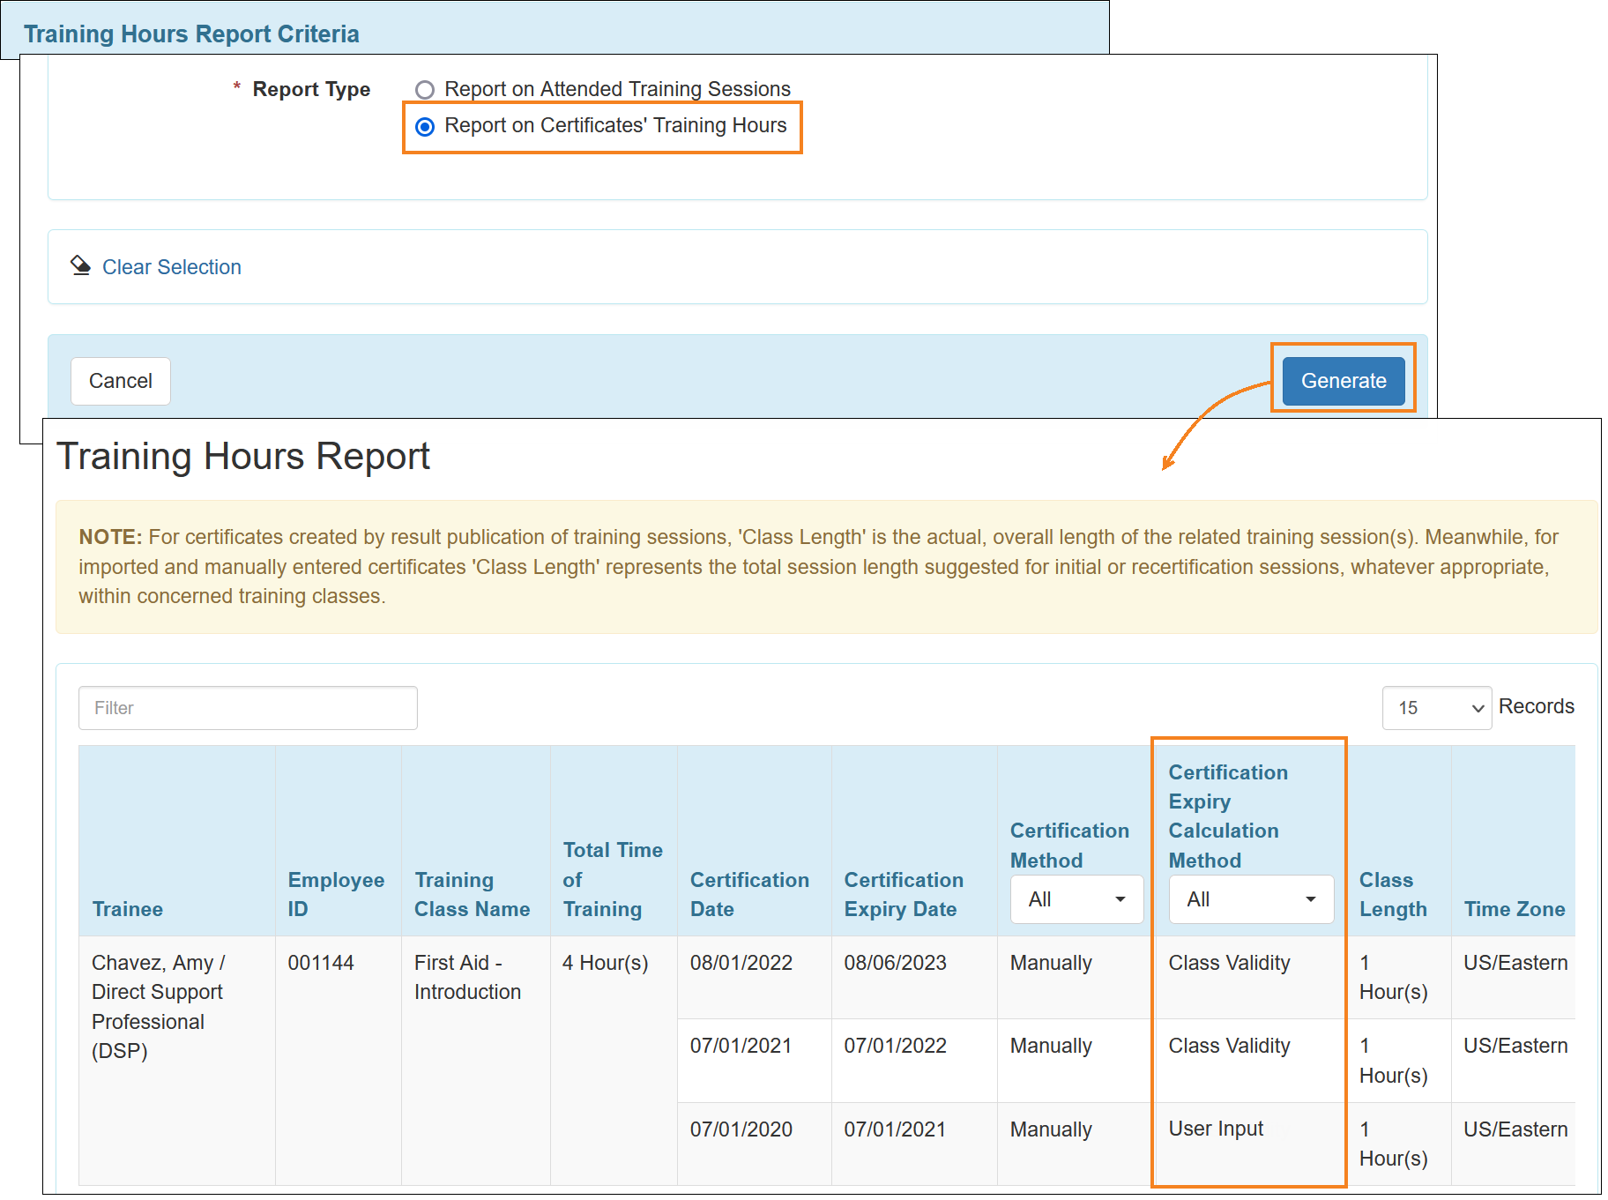Click into the Filter input field
The height and width of the screenshot is (1200, 1608).
point(248,708)
